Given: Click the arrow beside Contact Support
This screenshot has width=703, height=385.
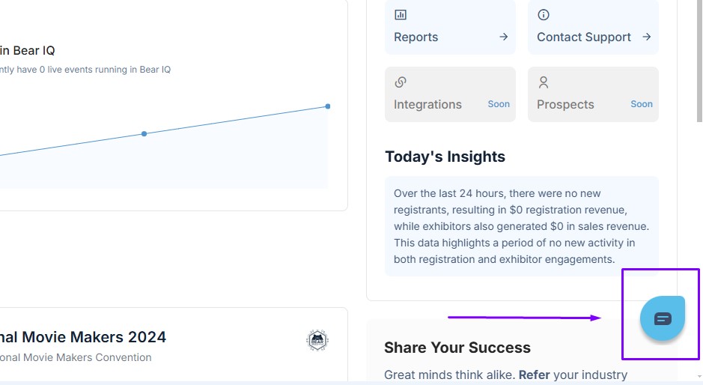Looking at the screenshot, I should click(647, 37).
